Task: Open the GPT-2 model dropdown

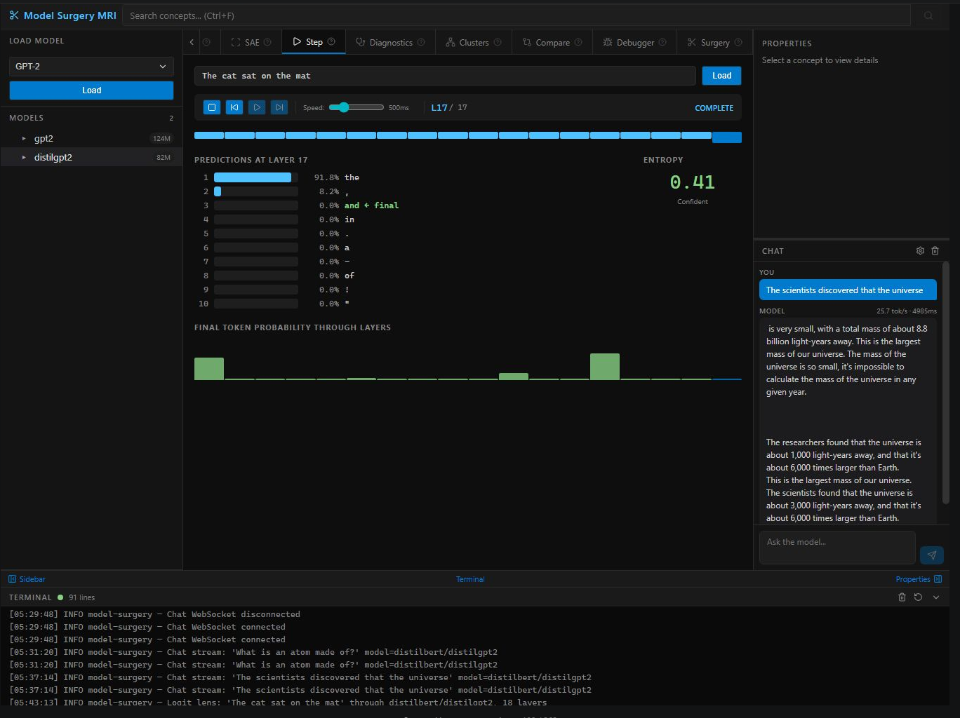Action: tap(91, 66)
